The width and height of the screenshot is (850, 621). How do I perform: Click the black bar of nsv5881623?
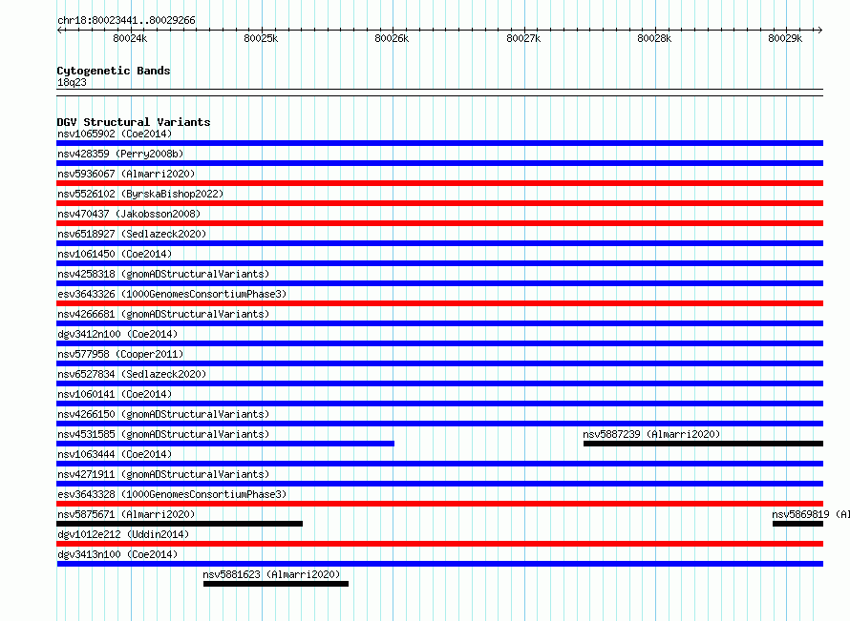[x=276, y=584]
